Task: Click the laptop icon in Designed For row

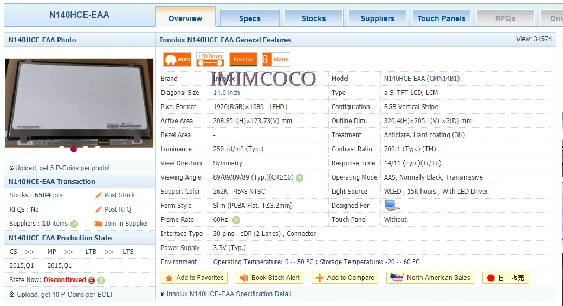Action: (392, 205)
